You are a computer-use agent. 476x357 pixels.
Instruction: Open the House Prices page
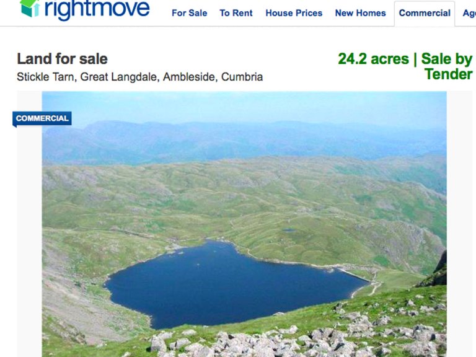(294, 13)
